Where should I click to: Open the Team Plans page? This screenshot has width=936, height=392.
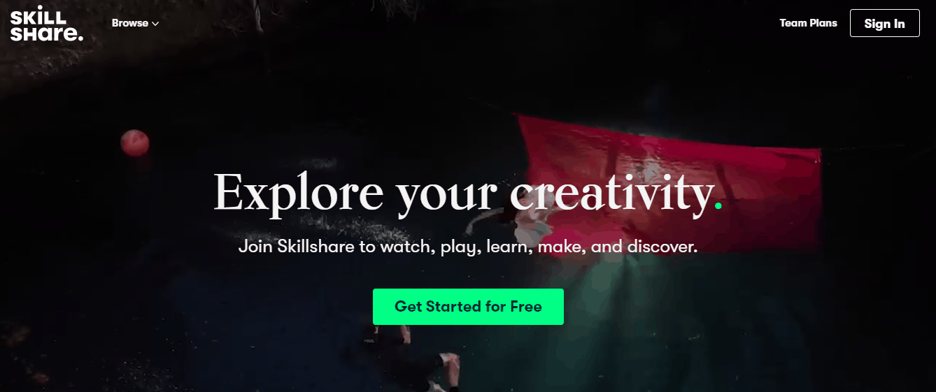[x=808, y=23]
